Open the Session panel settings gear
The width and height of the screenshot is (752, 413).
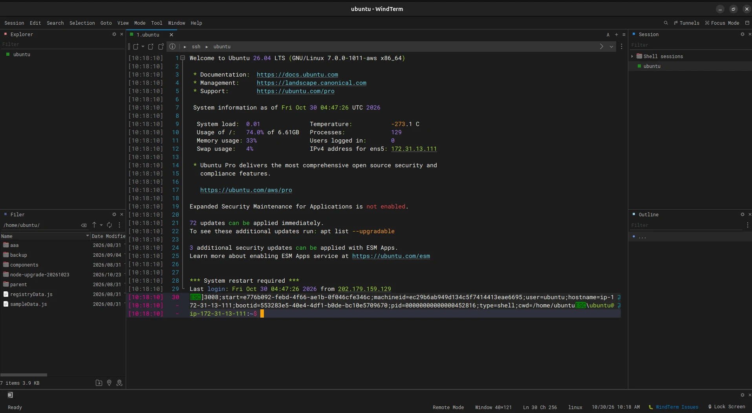743,34
